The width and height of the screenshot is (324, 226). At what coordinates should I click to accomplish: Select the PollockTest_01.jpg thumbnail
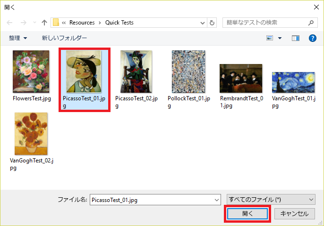[x=188, y=72]
